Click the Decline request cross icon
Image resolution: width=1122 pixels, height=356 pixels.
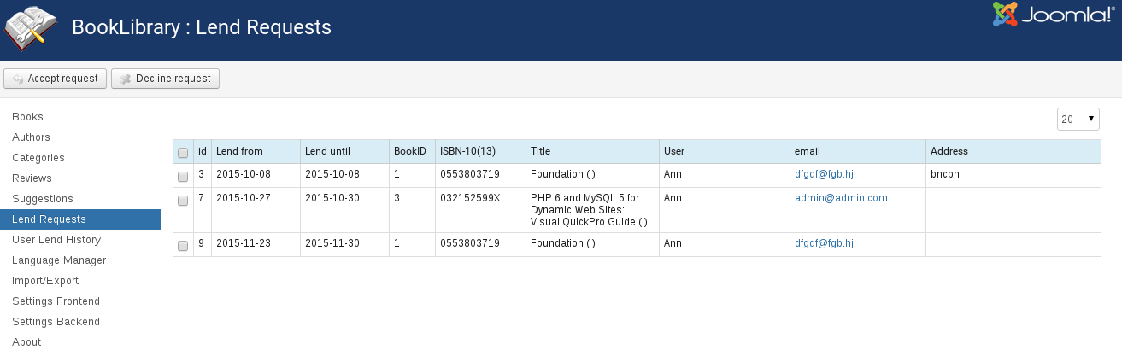click(x=125, y=79)
